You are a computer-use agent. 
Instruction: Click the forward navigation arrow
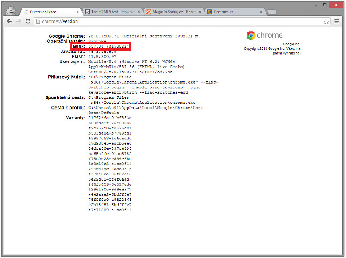[19, 21]
